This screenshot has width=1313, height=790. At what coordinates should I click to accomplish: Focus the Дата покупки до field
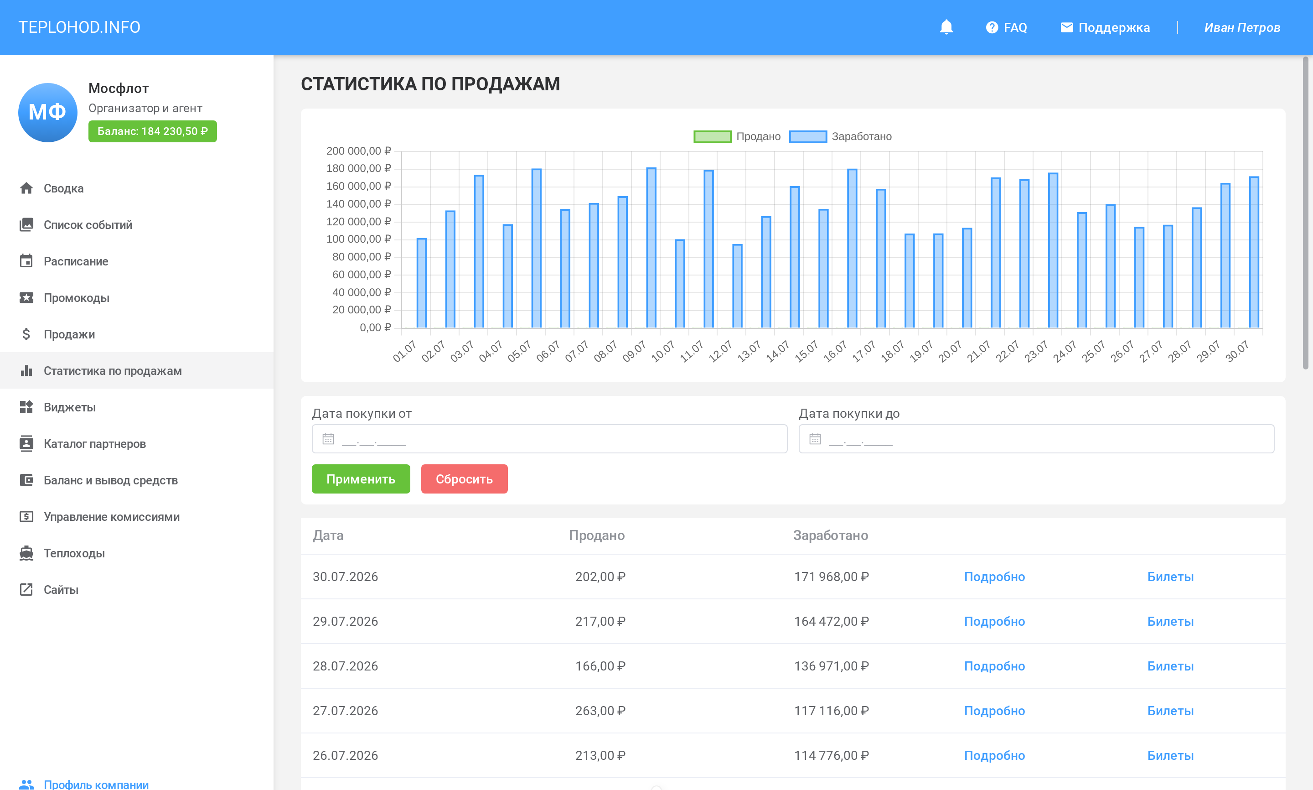coord(1036,439)
